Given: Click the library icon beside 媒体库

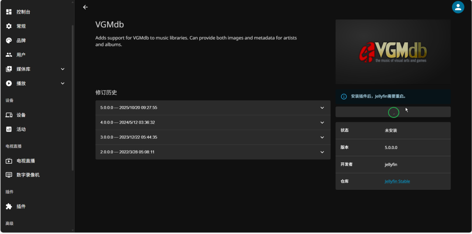Looking at the screenshot, I should click(9, 69).
